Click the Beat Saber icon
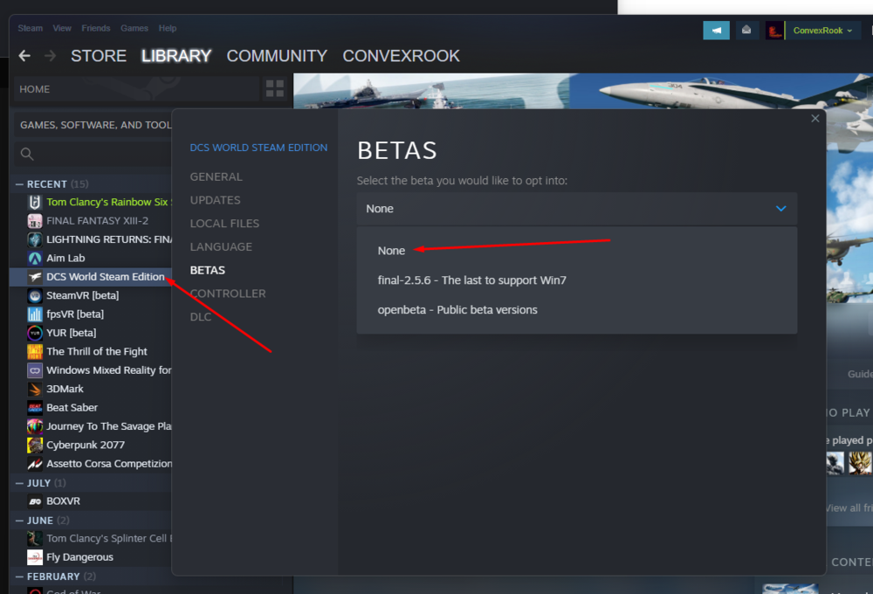 point(35,408)
